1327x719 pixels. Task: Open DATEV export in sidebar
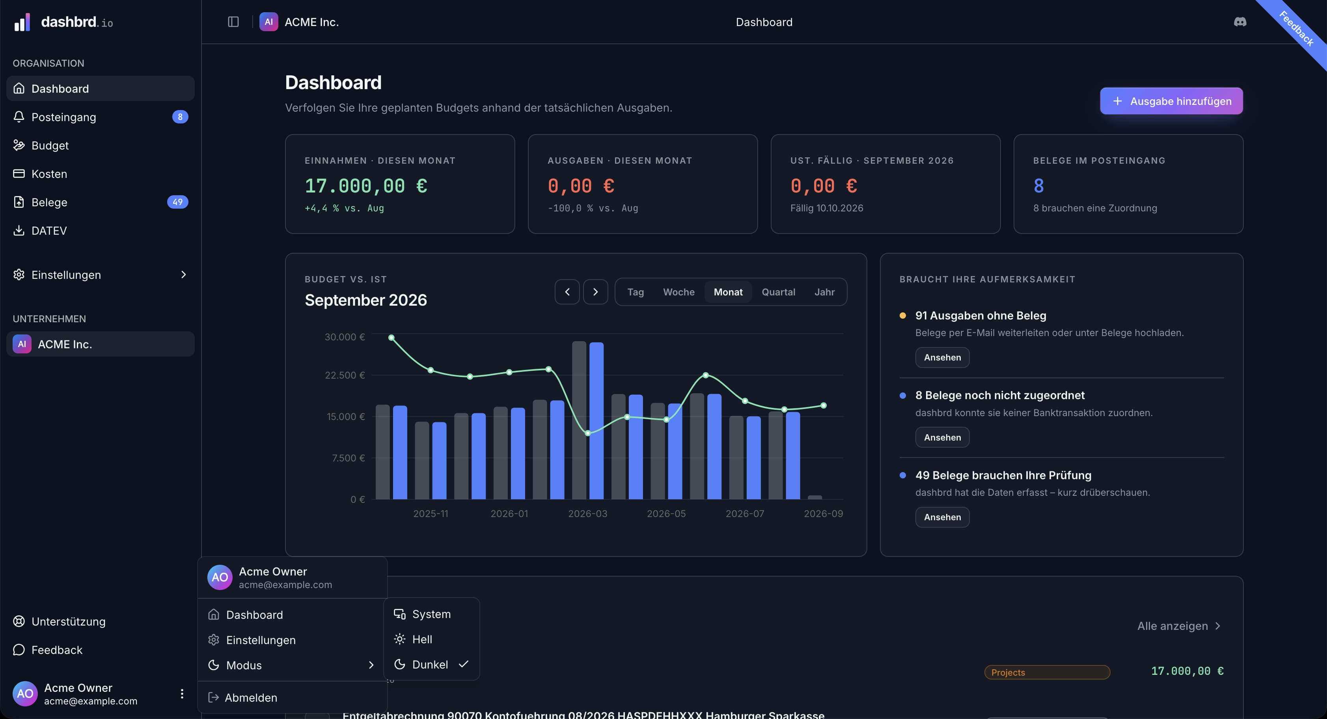(x=101, y=230)
